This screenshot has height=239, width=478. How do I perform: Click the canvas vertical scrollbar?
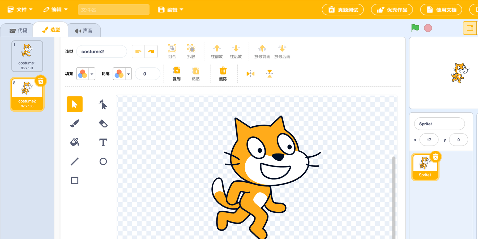394,198
